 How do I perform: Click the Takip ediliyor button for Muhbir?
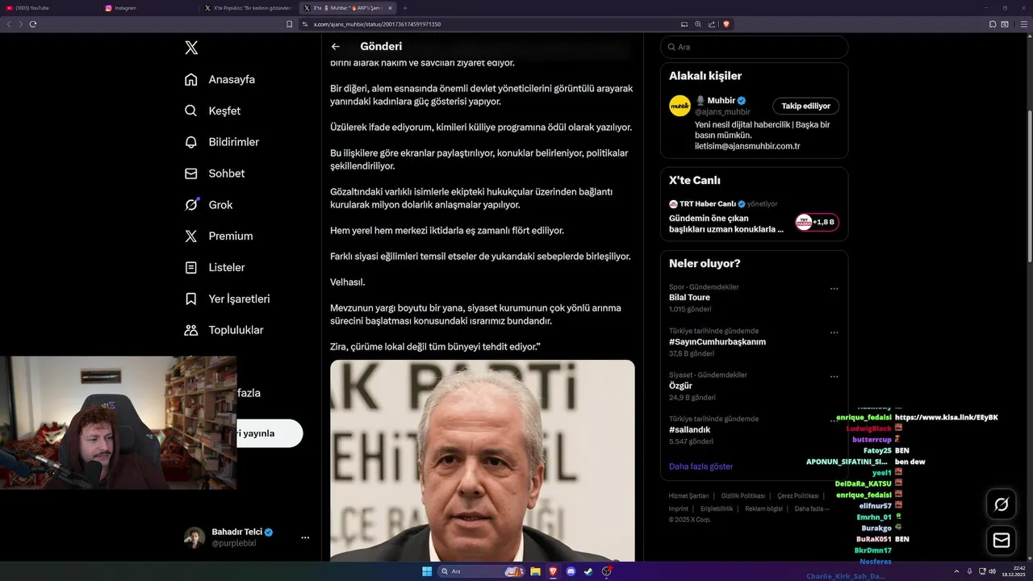coord(805,106)
